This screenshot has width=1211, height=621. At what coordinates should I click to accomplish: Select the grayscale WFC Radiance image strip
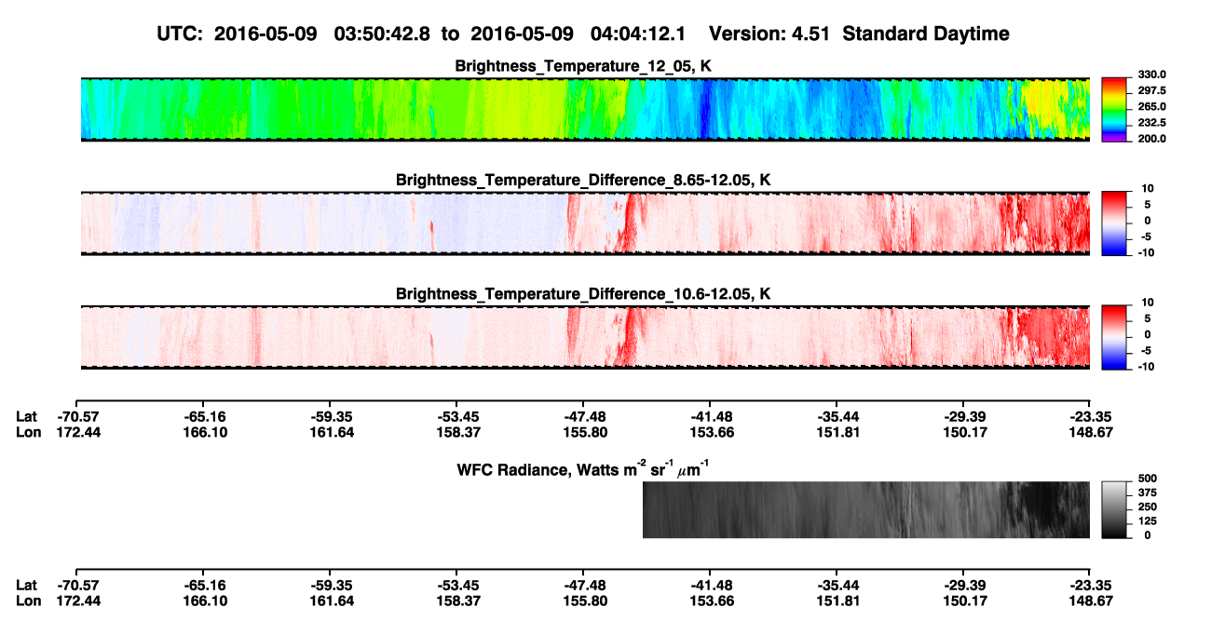pyautogui.click(x=866, y=509)
